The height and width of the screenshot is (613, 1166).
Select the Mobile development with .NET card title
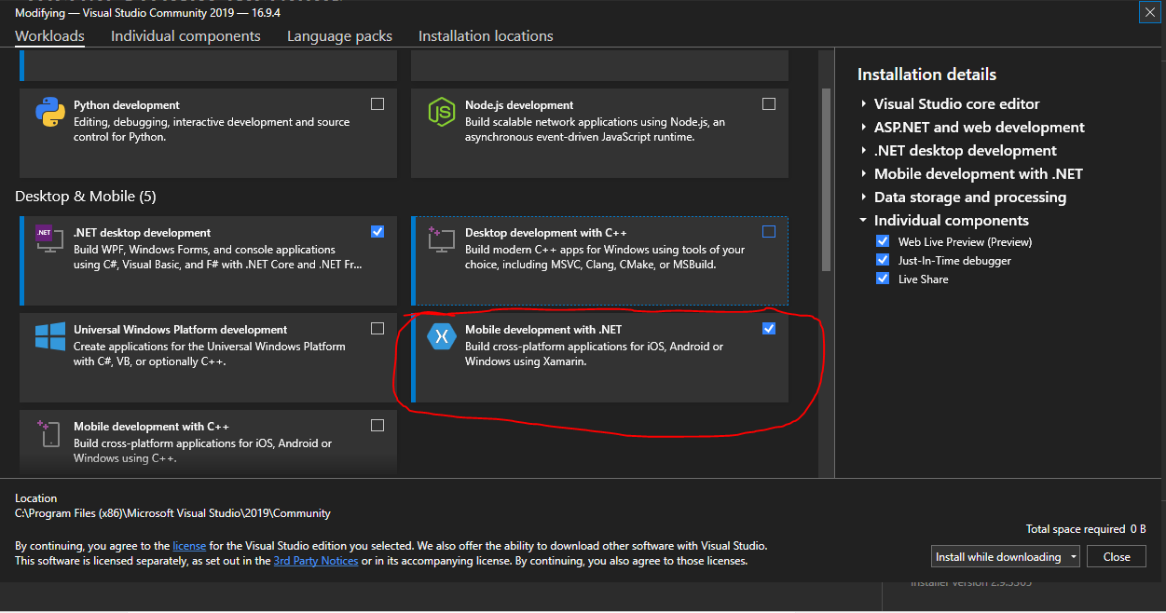point(543,330)
